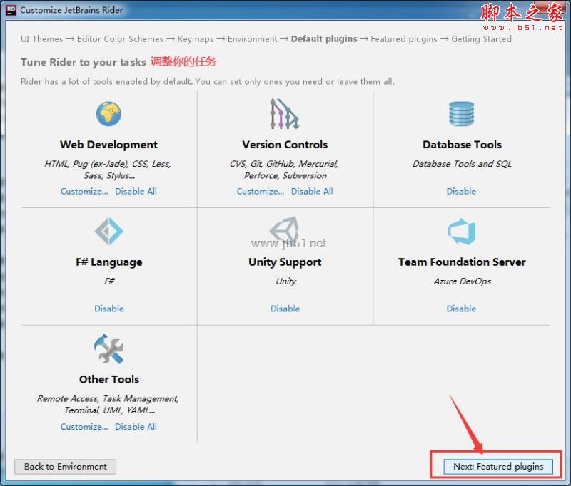Image resolution: width=571 pixels, height=486 pixels.
Task: Select Default plugins breadcrumb step
Action: [324, 39]
